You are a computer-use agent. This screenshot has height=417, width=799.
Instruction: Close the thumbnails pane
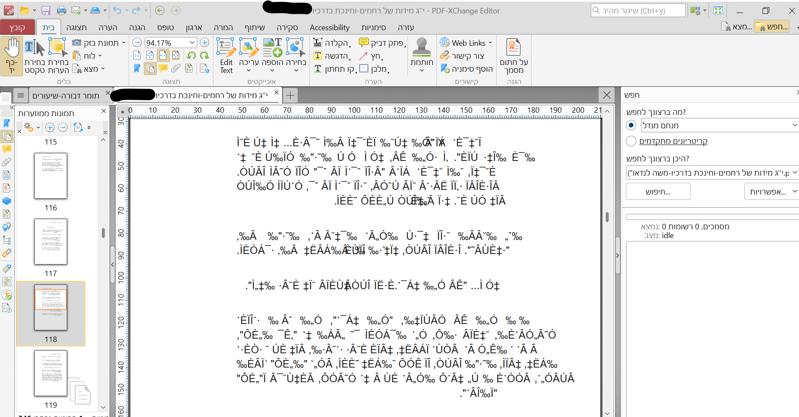point(104,111)
